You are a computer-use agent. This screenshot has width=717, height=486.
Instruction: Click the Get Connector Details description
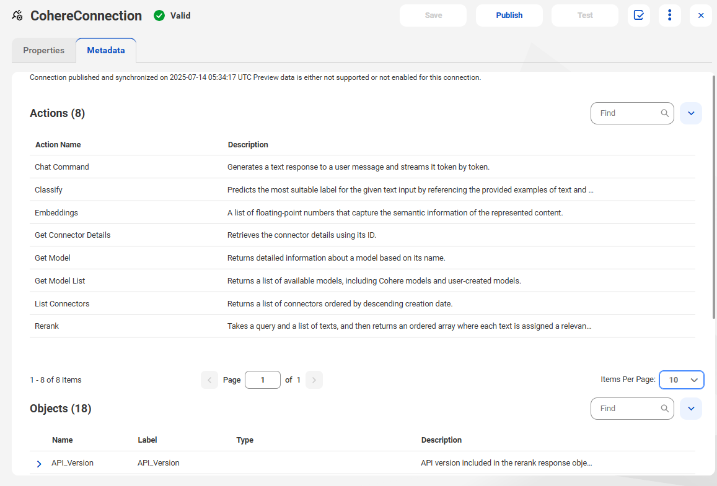tap(302, 235)
